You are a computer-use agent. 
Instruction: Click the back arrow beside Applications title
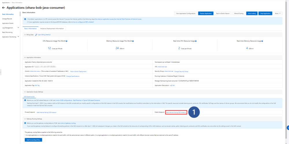pos(3,8)
